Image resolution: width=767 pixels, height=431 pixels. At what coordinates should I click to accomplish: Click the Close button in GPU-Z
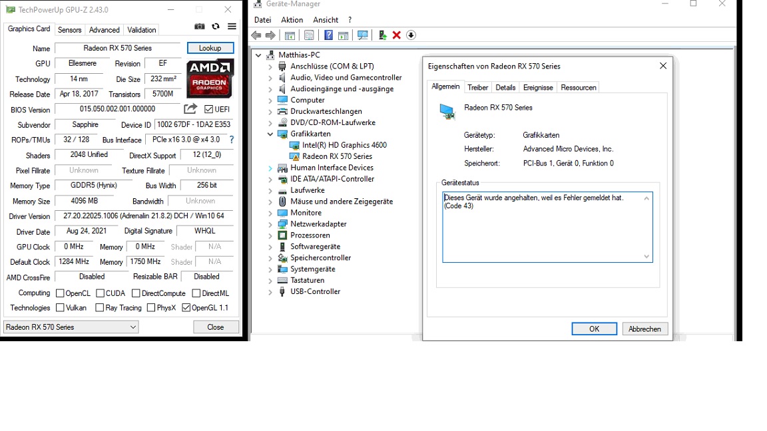pyautogui.click(x=216, y=327)
